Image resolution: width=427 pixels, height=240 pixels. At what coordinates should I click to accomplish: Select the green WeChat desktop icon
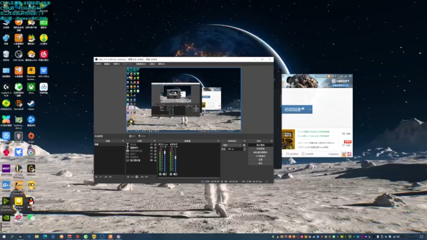pyautogui.click(x=31, y=219)
